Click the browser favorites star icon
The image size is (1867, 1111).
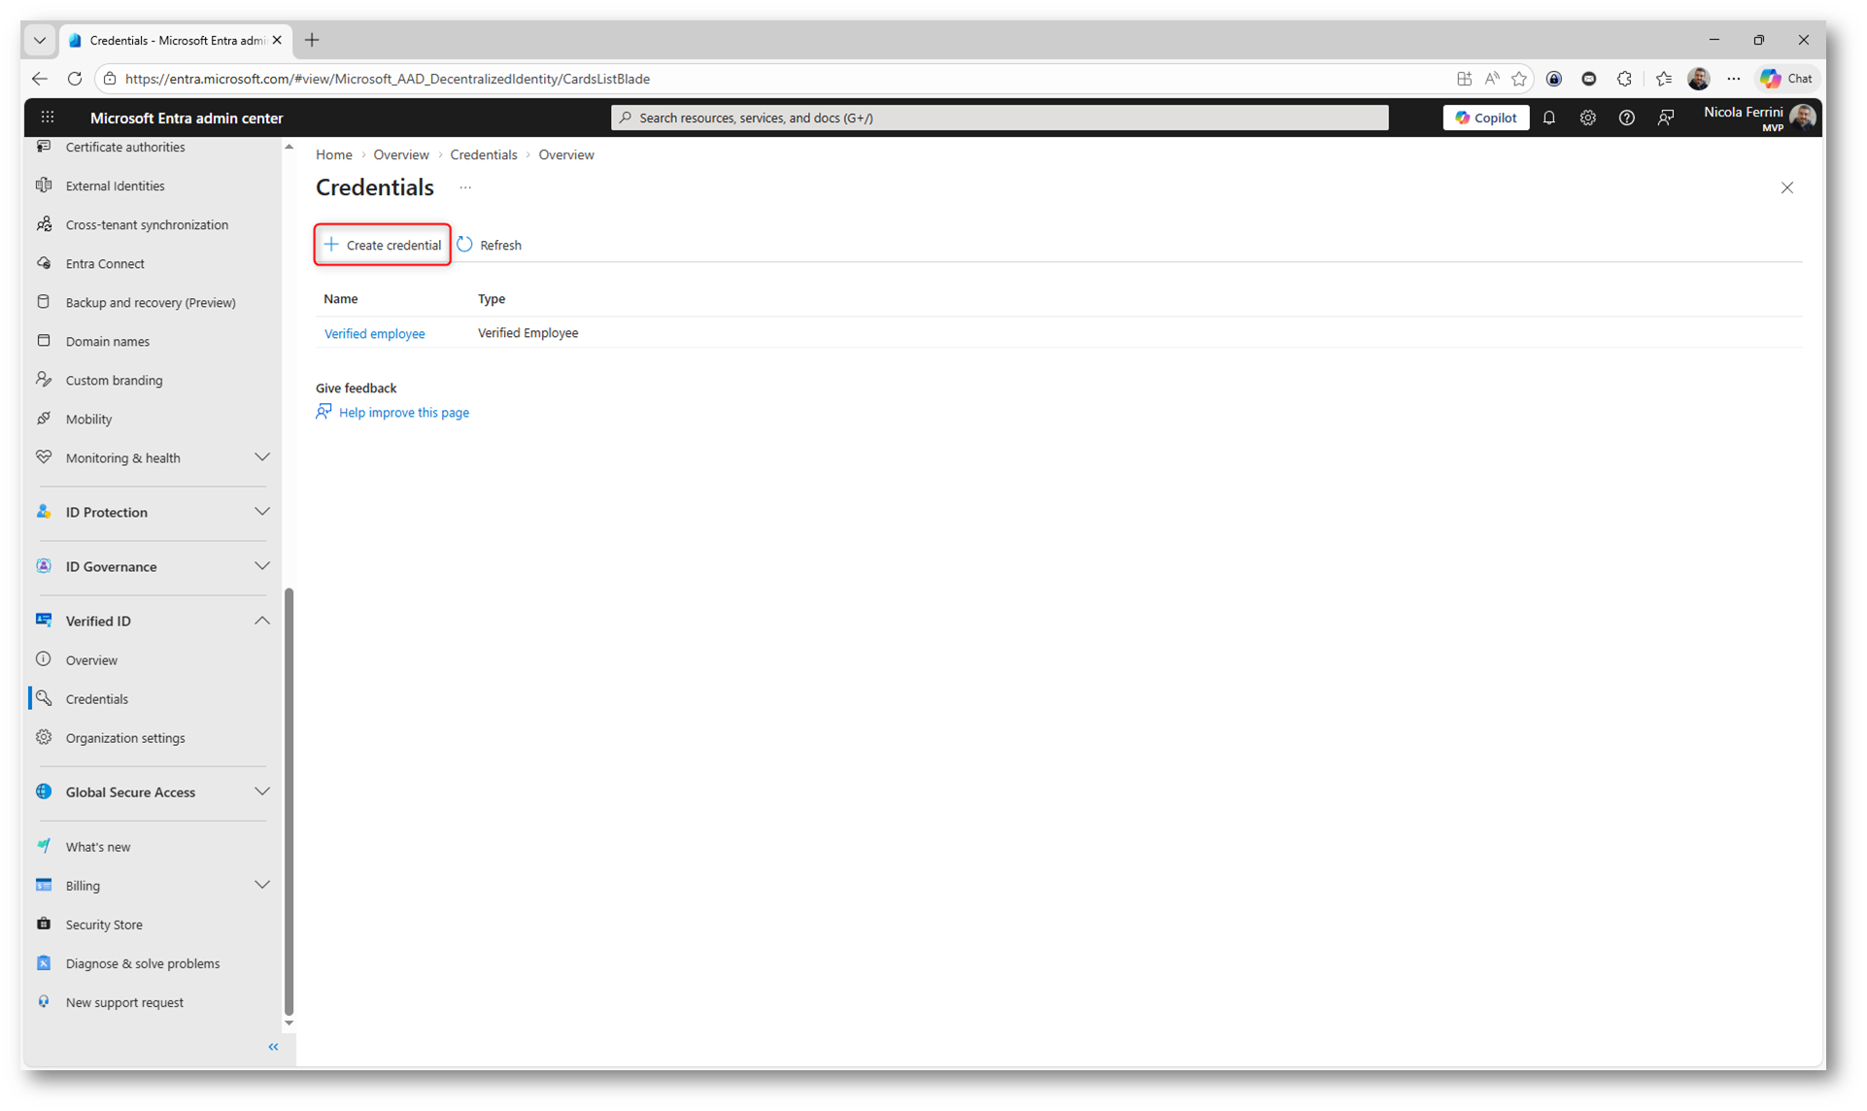pos(1519,79)
